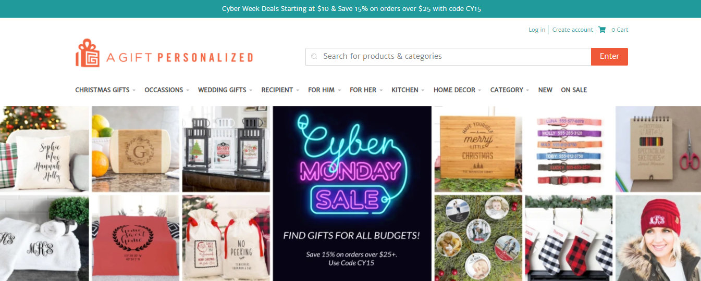Open the monogram G cutting board image

(136, 149)
